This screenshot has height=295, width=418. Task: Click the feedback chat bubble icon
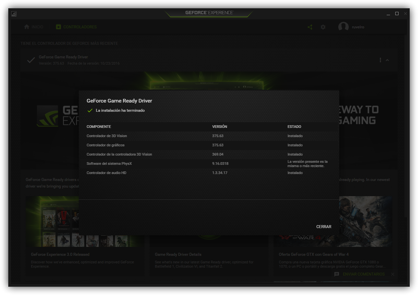(x=337, y=274)
